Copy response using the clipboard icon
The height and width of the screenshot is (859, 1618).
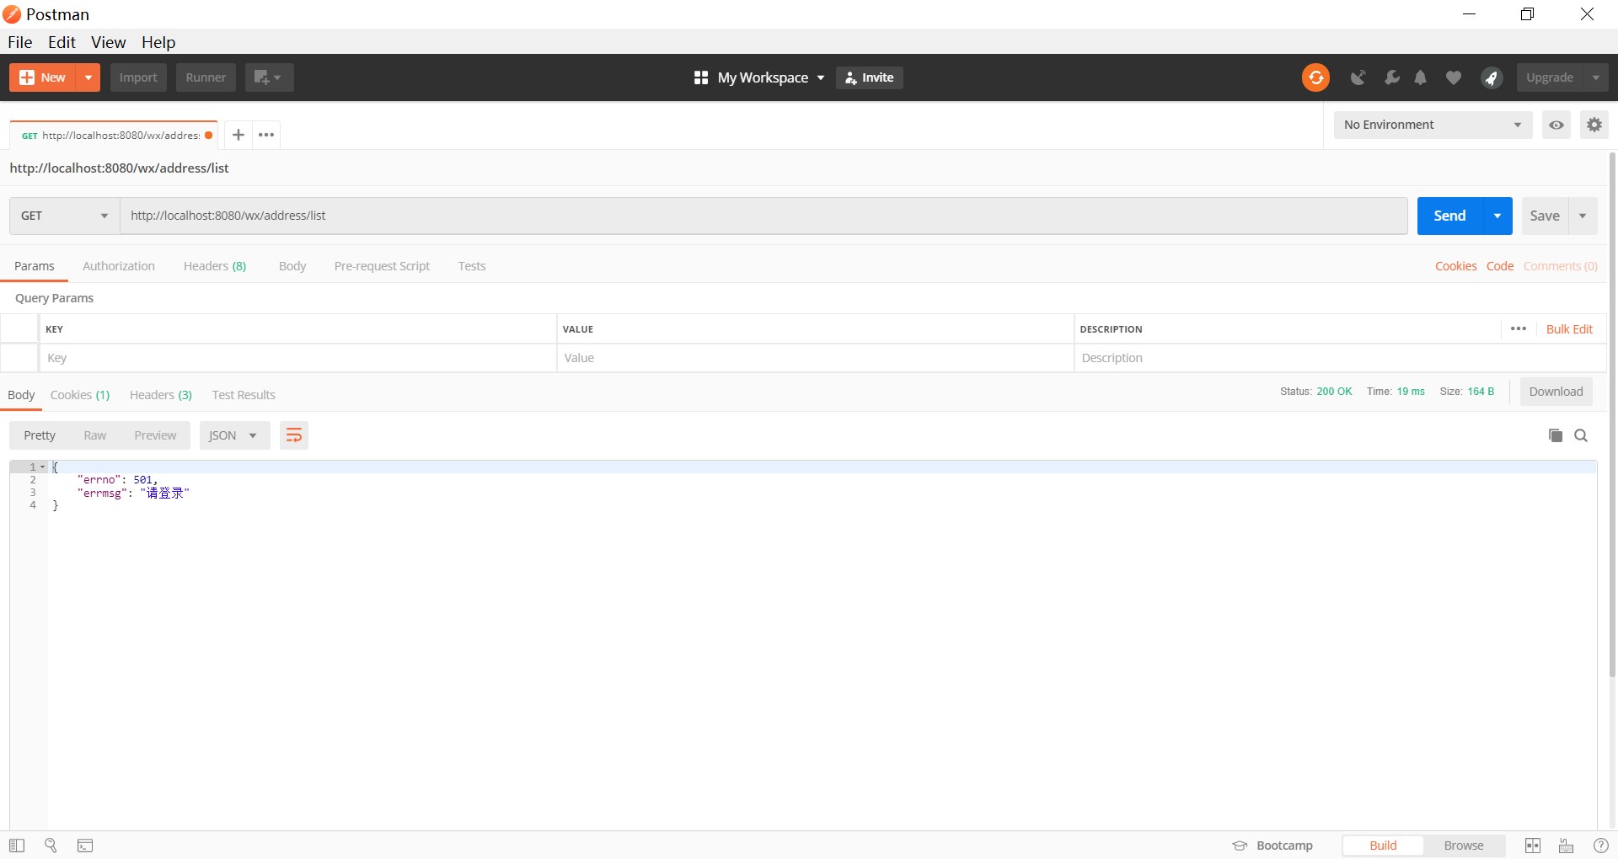click(x=1556, y=435)
